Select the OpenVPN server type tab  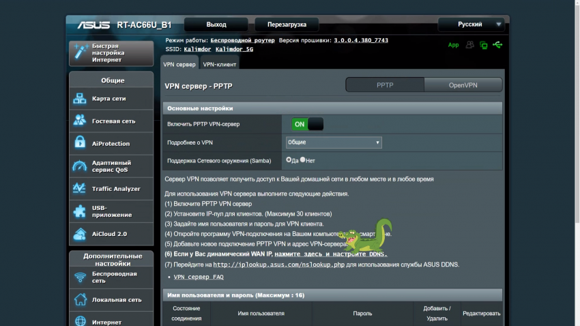463,85
